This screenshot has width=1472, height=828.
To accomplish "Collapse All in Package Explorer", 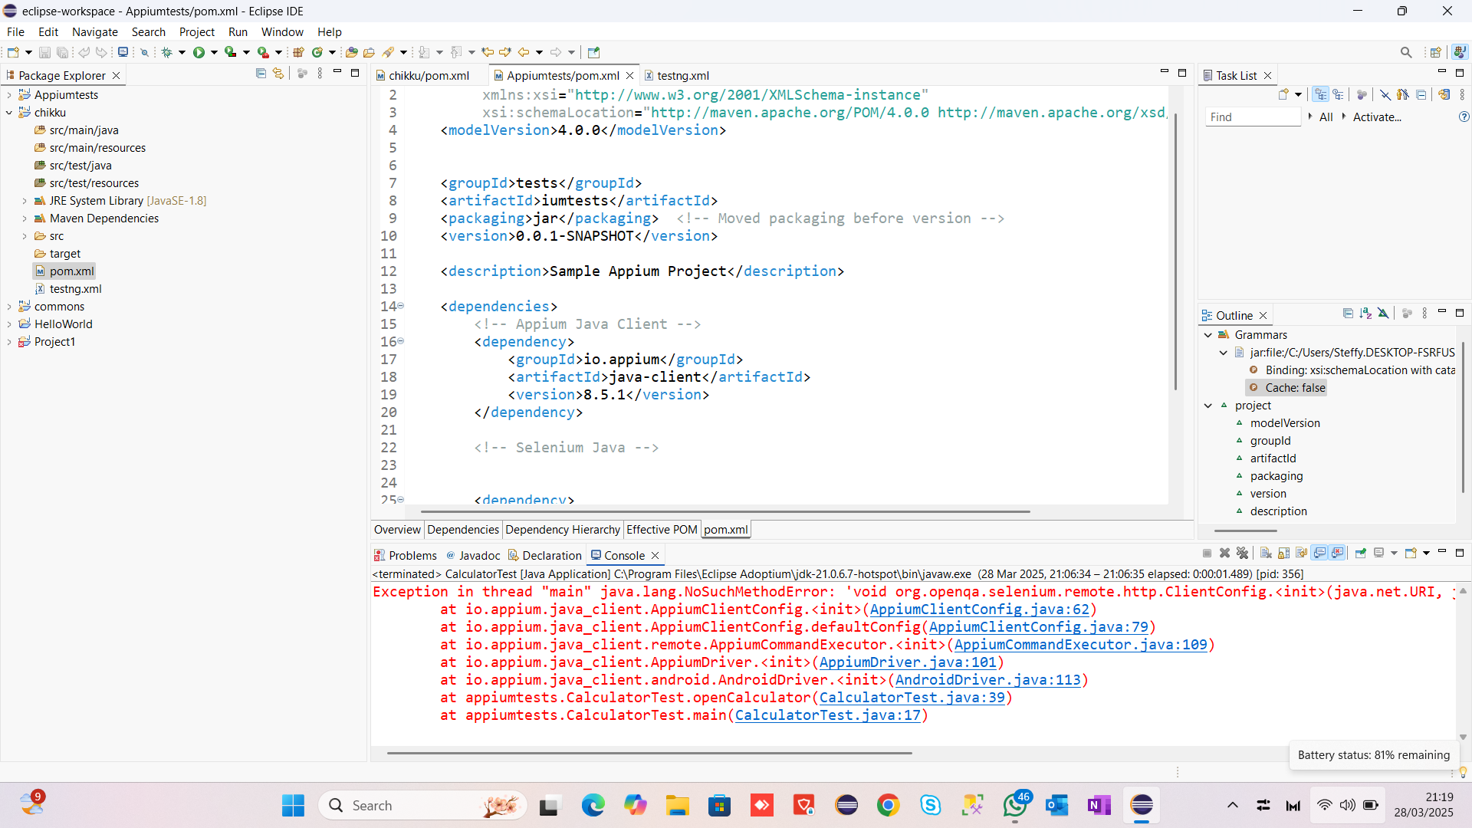I will click(261, 74).
